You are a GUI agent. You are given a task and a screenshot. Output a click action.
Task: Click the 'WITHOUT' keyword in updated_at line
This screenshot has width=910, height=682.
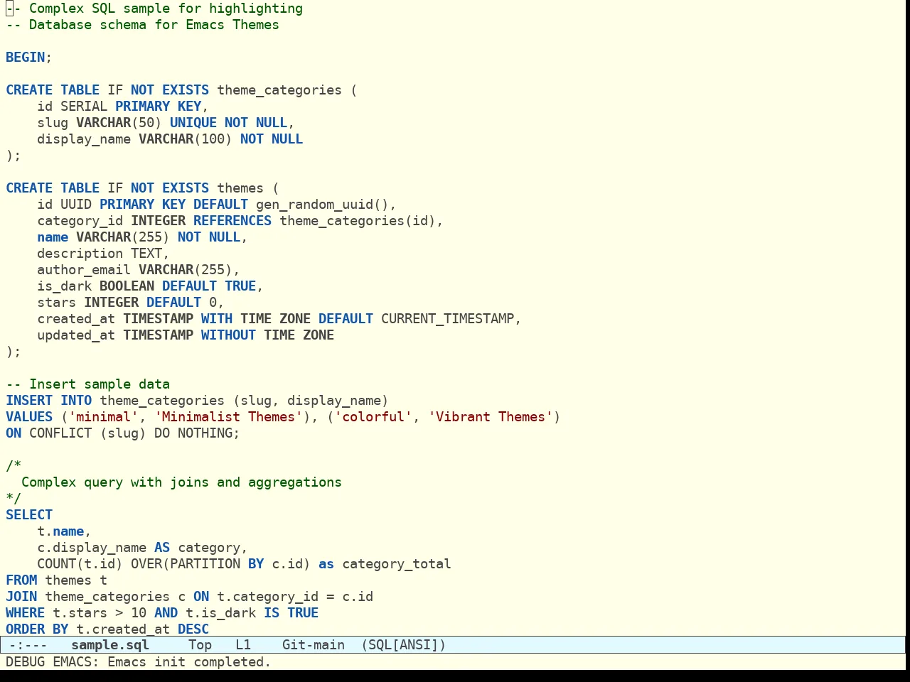(x=228, y=335)
